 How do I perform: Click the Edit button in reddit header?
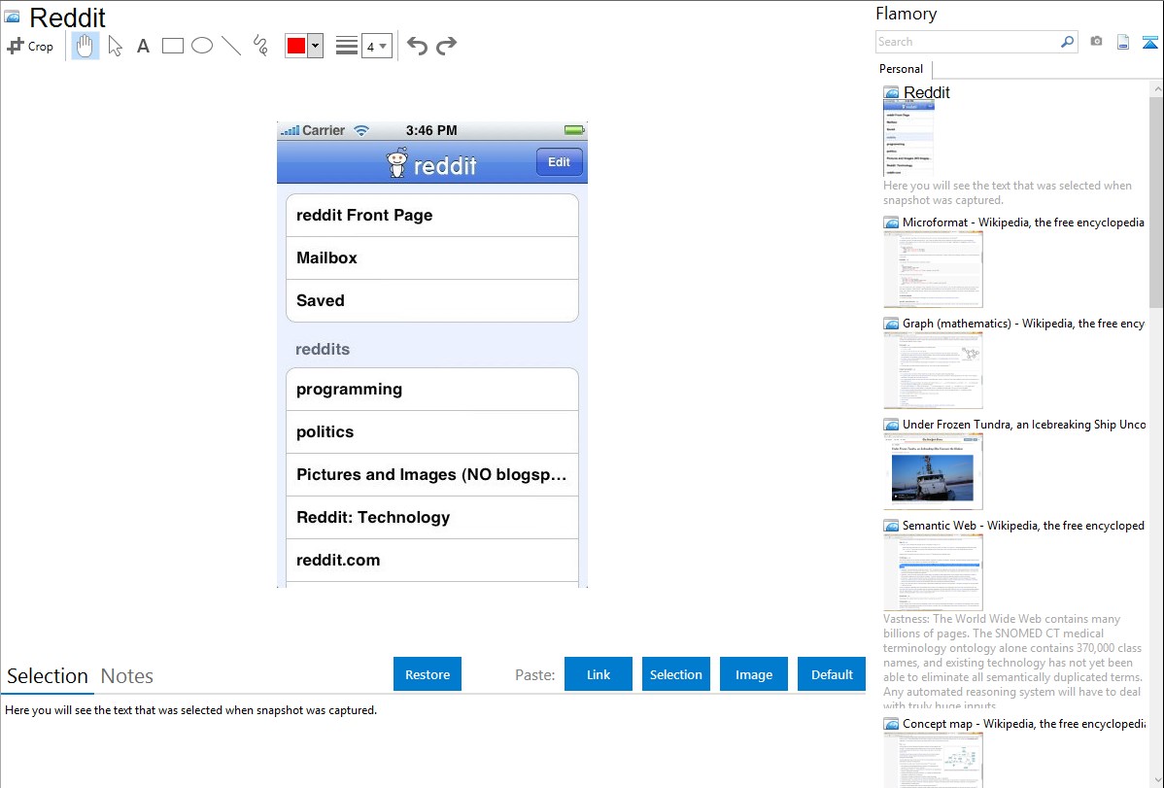click(559, 162)
